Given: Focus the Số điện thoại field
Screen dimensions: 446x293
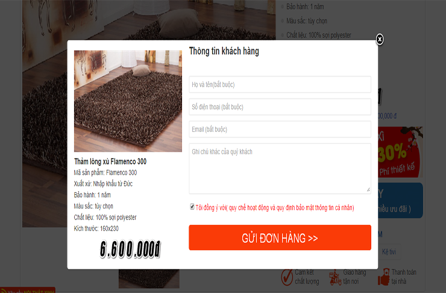Looking at the screenshot, I should pyautogui.click(x=280, y=107).
